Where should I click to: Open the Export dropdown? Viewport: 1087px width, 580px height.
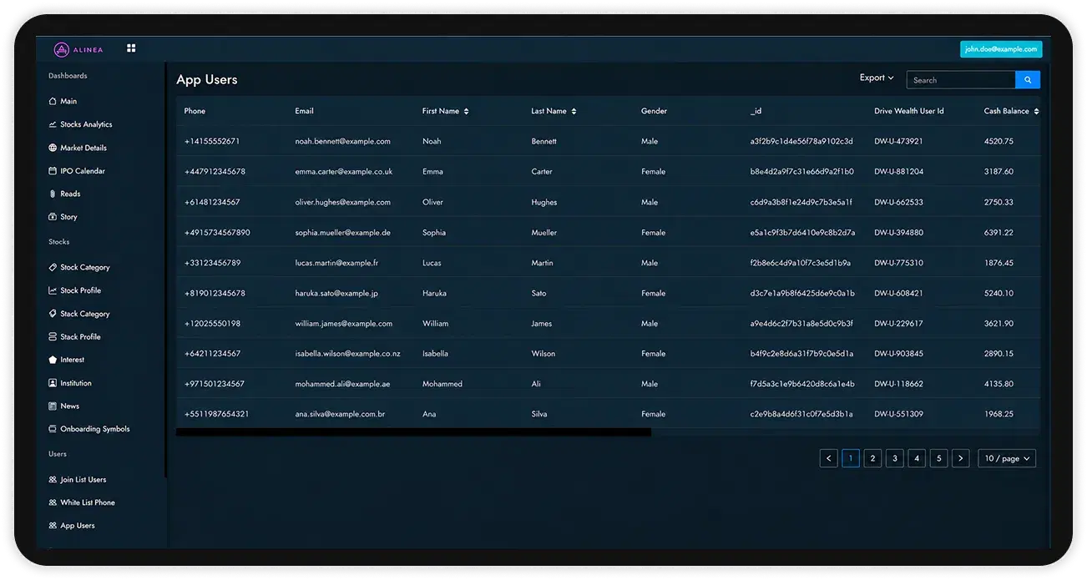click(x=877, y=78)
